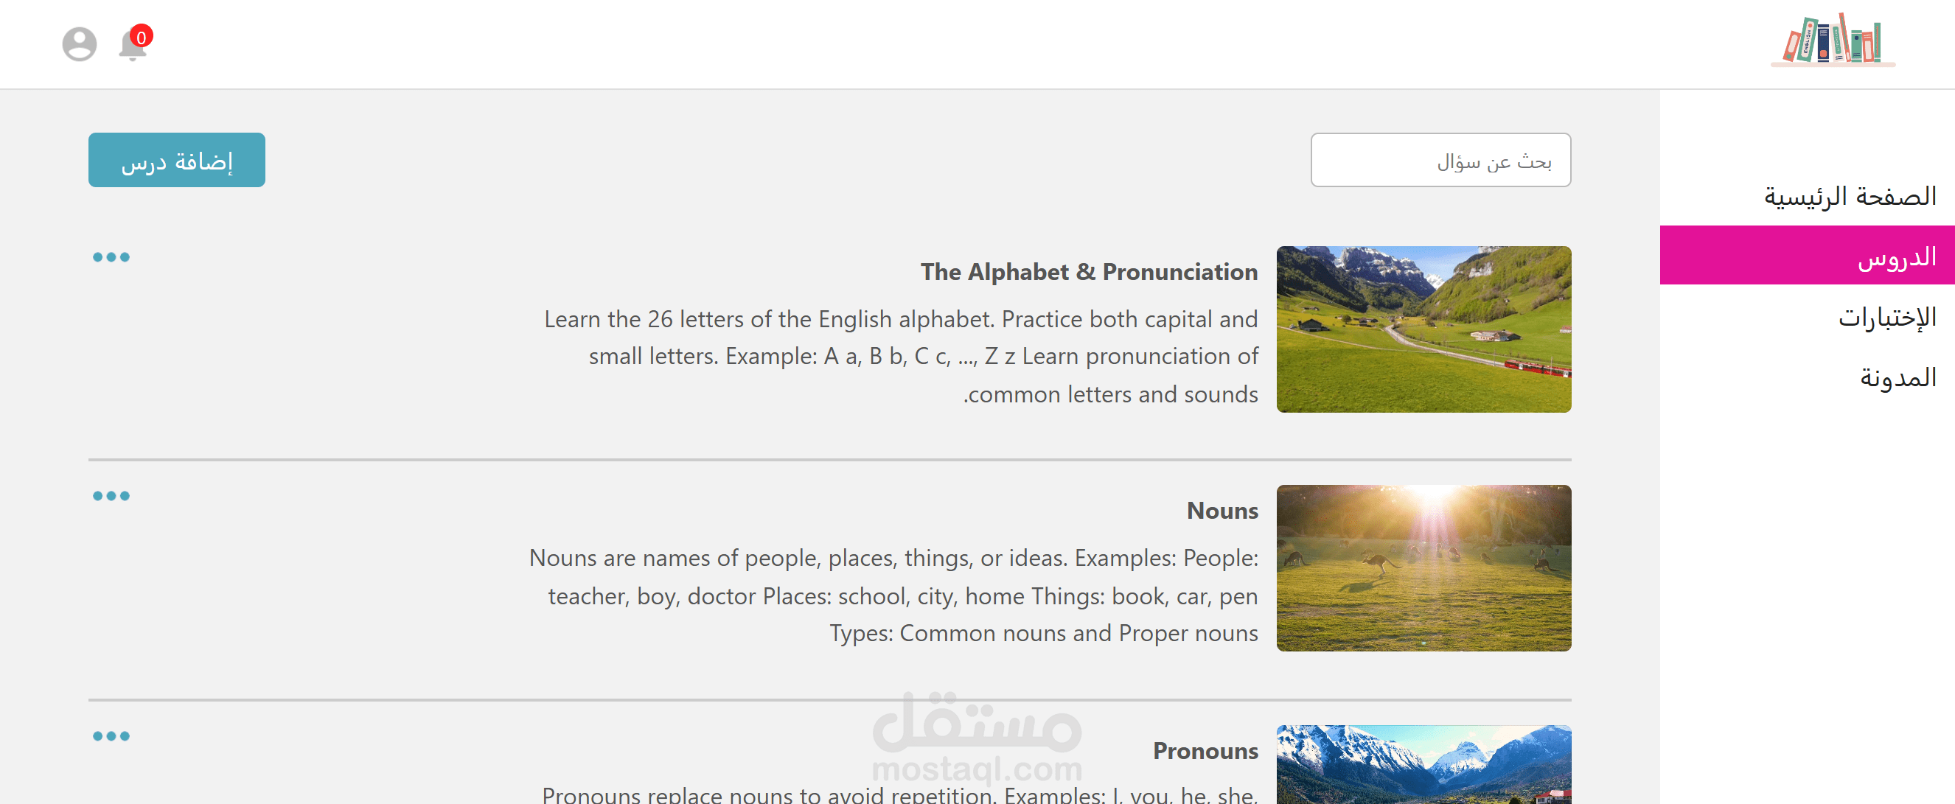The height and width of the screenshot is (804, 1955).
Task: Click the إضافة درس button
Action: pyautogui.click(x=177, y=160)
